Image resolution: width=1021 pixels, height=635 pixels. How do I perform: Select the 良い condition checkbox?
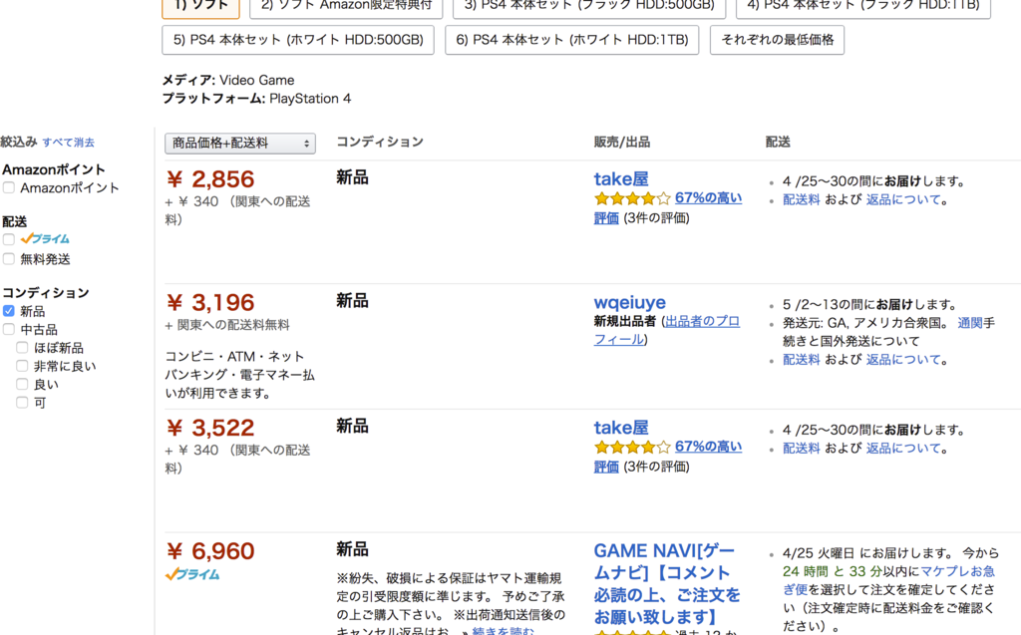click(x=22, y=384)
